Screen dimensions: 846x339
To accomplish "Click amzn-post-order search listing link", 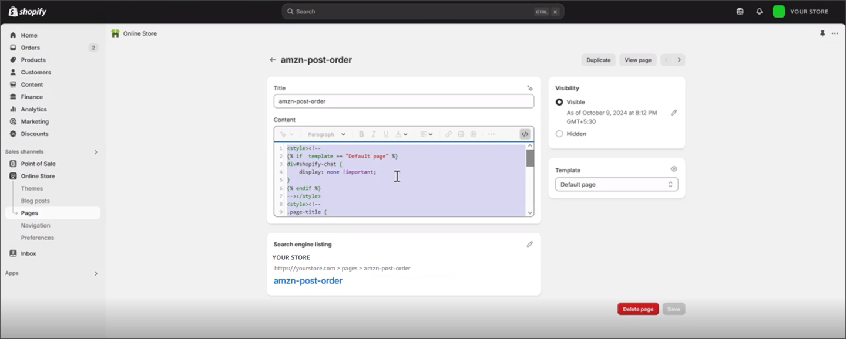I will [308, 281].
